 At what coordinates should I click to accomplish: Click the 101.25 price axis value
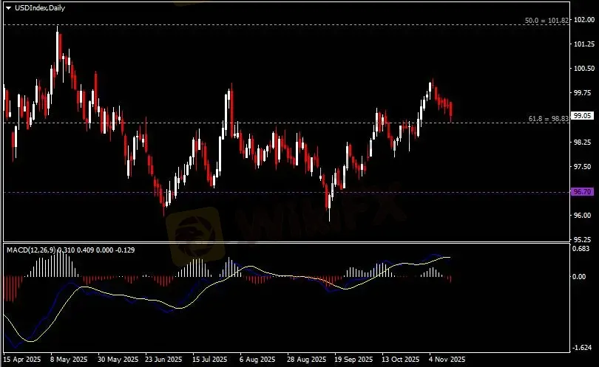pos(584,44)
